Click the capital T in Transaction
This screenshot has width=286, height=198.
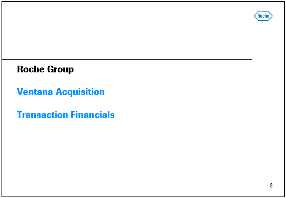point(20,115)
